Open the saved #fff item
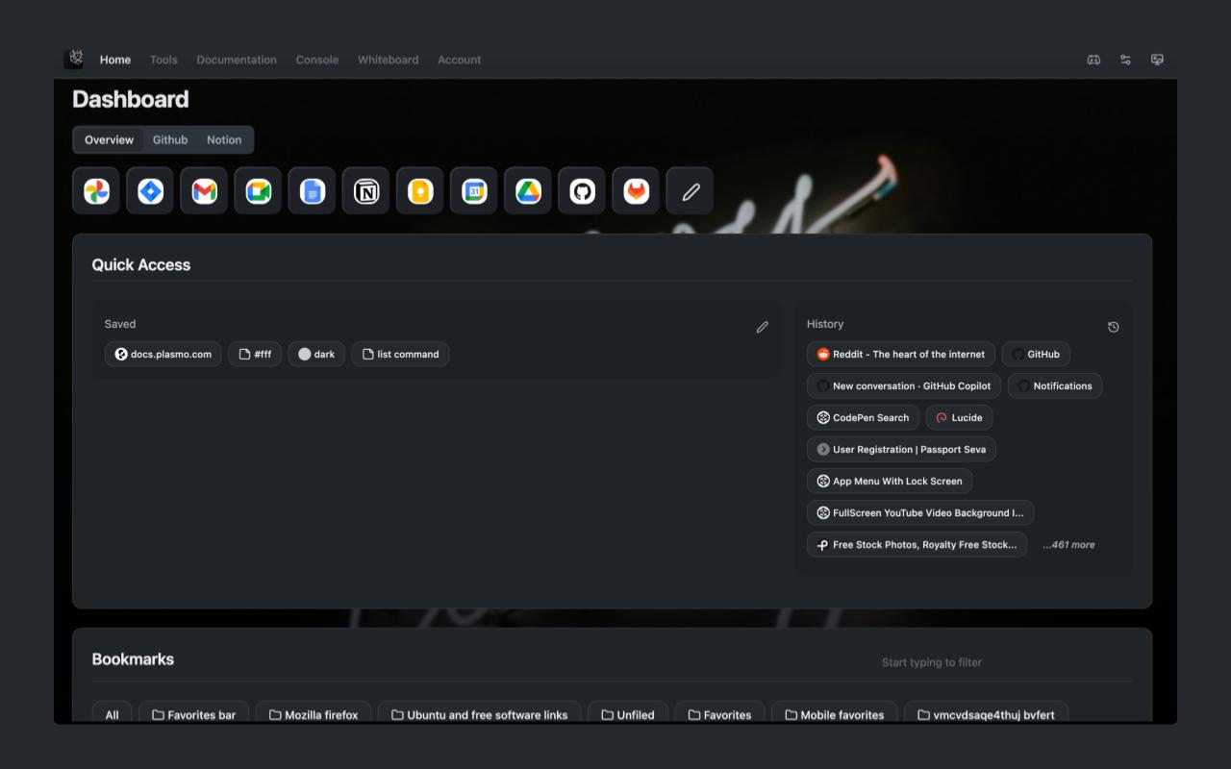The width and height of the screenshot is (1231, 769). pos(255,354)
